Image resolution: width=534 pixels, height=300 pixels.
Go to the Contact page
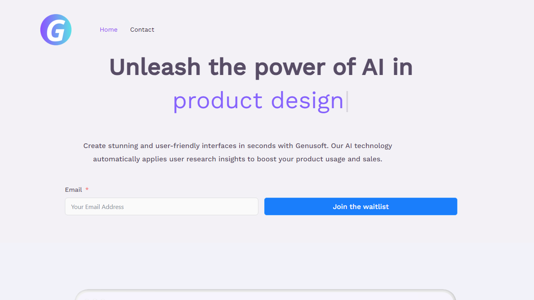point(142,30)
